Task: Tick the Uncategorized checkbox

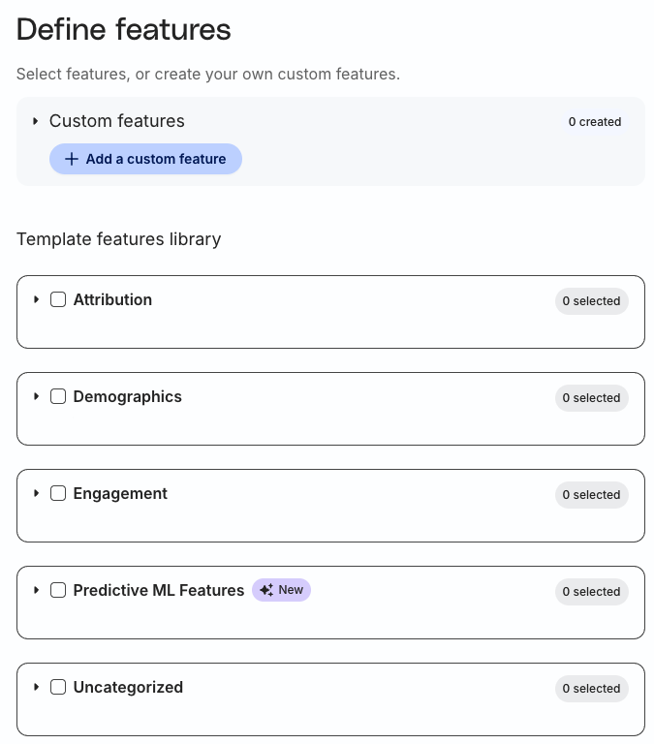Action: pyautogui.click(x=58, y=687)
